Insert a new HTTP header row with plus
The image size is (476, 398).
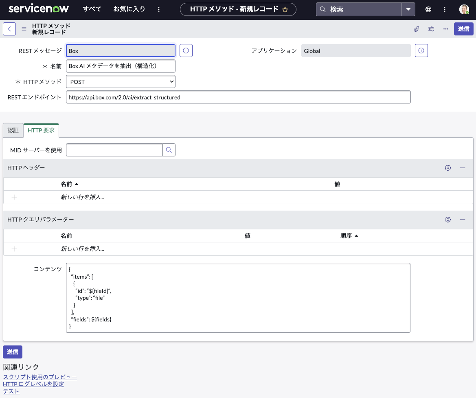(x=14, y=197)
